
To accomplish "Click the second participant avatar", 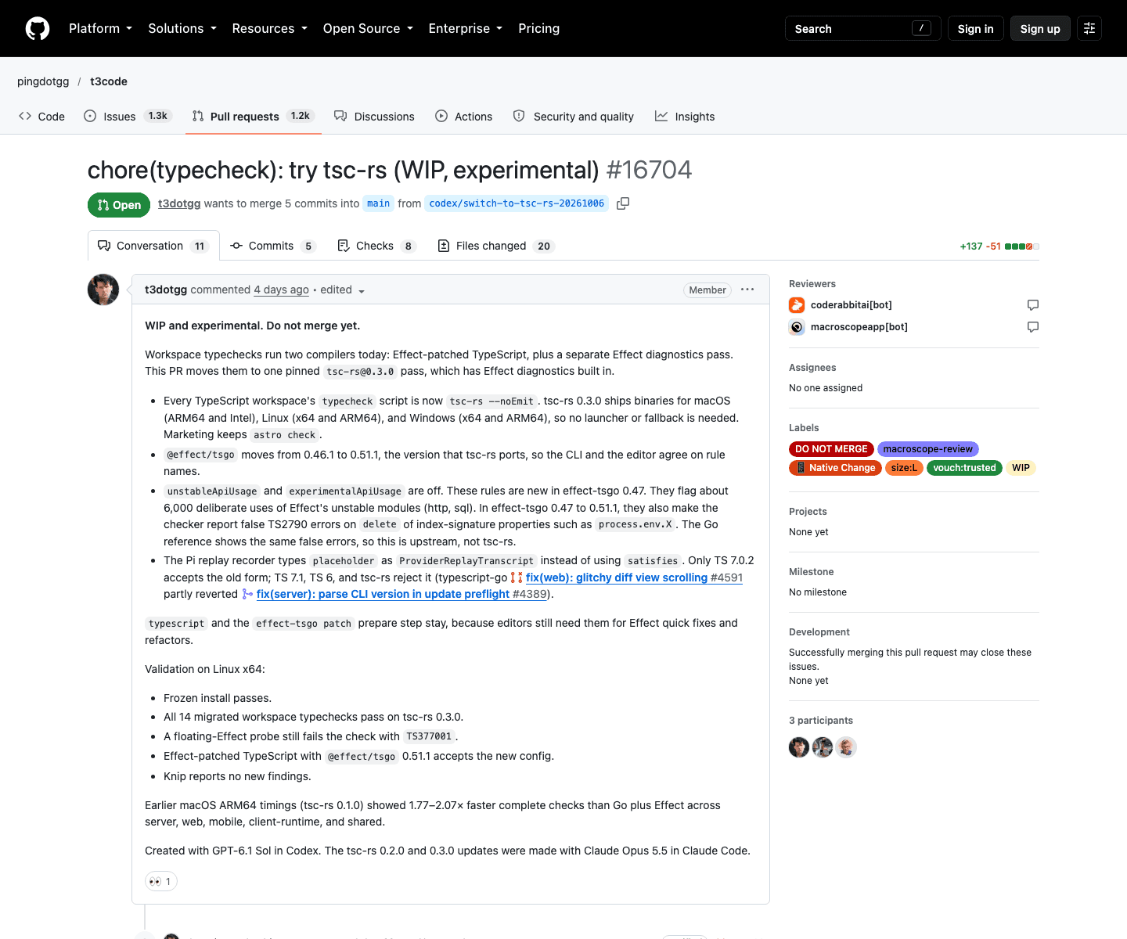I will tap(823, 747).
